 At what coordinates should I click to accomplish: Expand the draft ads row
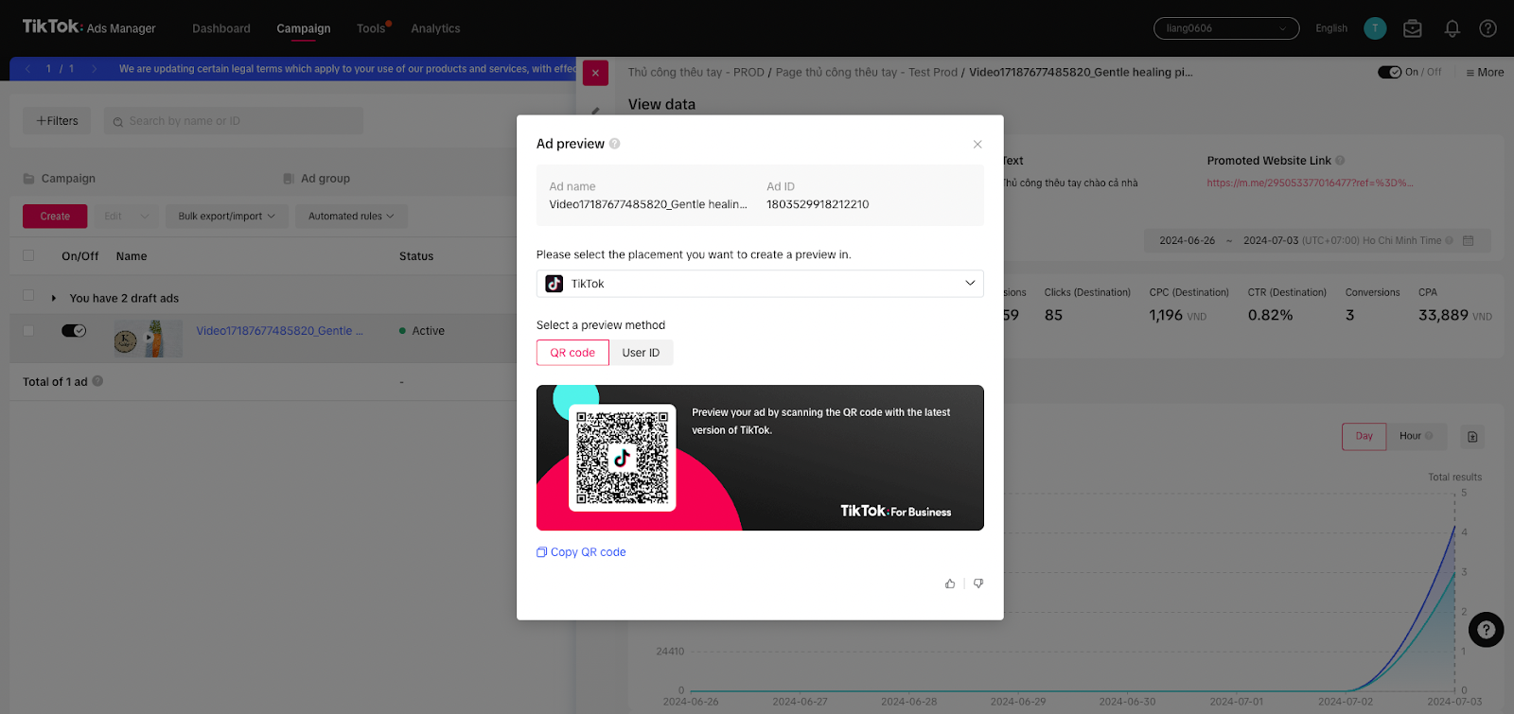coord(54,298)
